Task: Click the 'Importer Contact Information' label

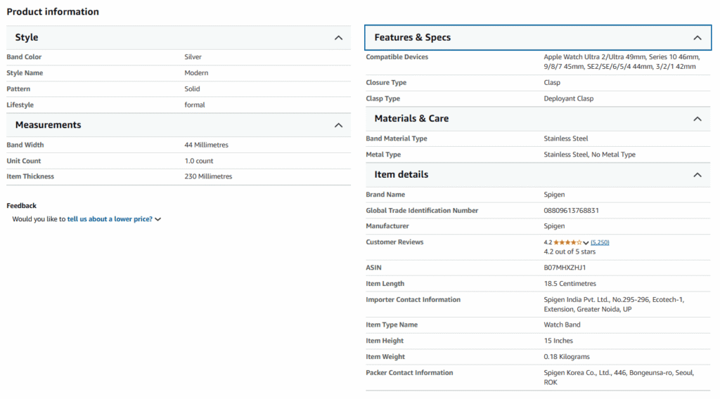Action: click(413, 299)
